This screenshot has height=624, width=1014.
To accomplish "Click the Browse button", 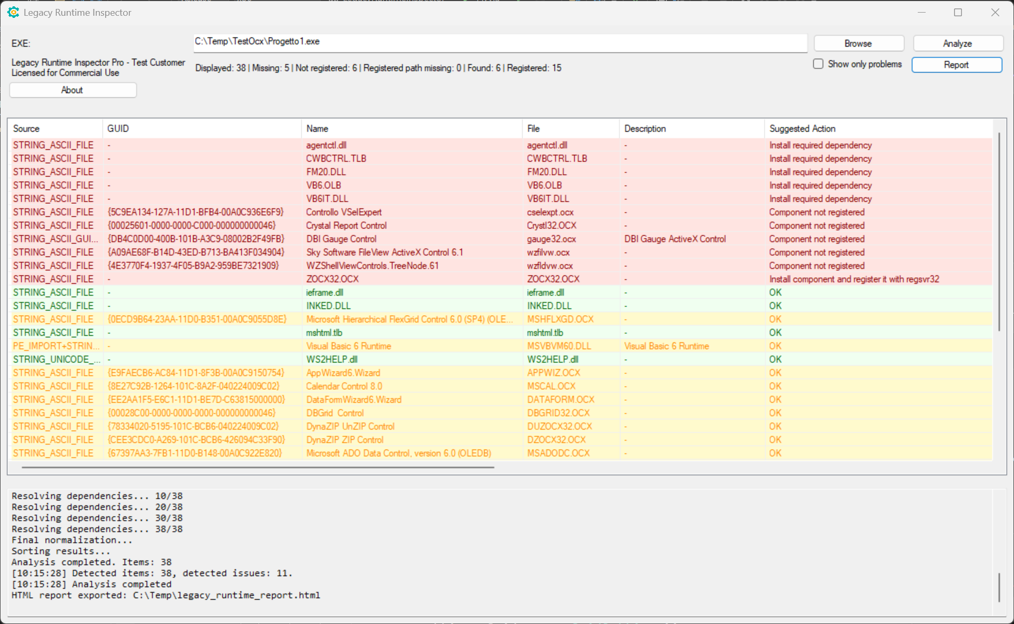I will click(858, 44).
